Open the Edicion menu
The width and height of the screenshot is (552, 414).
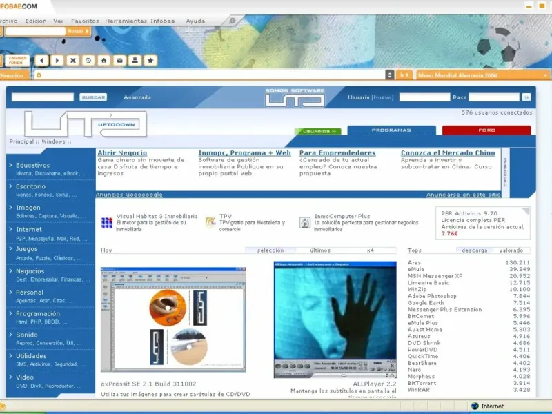(36, 21)
